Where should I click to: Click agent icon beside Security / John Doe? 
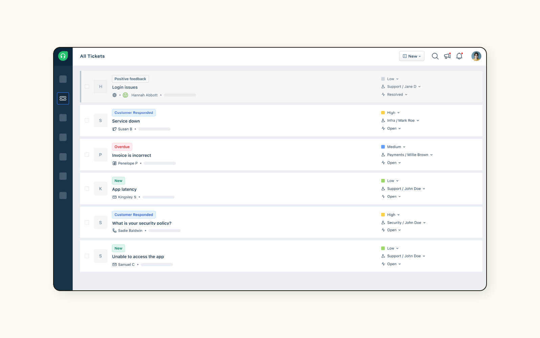point(383,223)
